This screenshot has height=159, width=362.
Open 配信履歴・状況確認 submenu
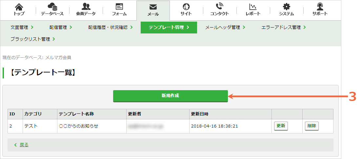(111, 28)
